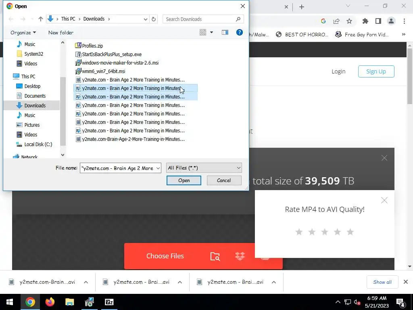This screenshot has height=310, width=413.
Task: Open Chrome profile avatar
Action: [x=391, y=21]
